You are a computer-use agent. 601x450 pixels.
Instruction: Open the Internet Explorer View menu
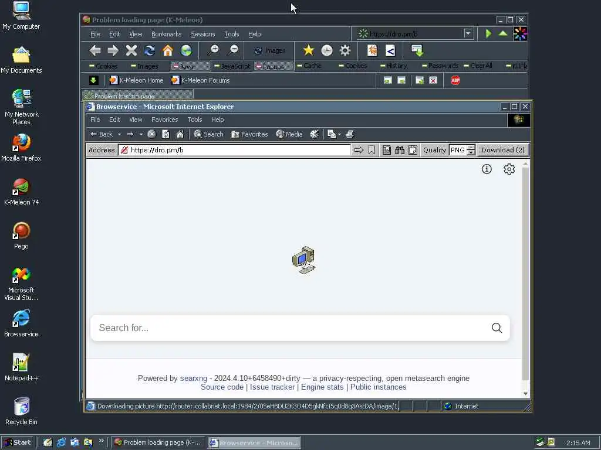coord(136,120)
